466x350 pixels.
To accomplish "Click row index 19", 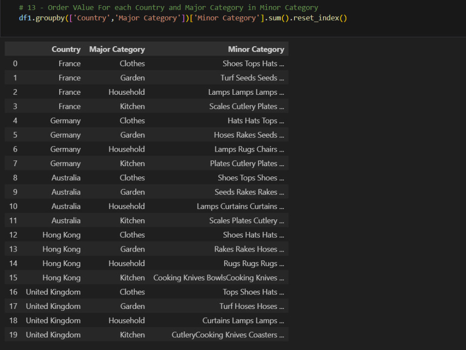I will (14, 335).
